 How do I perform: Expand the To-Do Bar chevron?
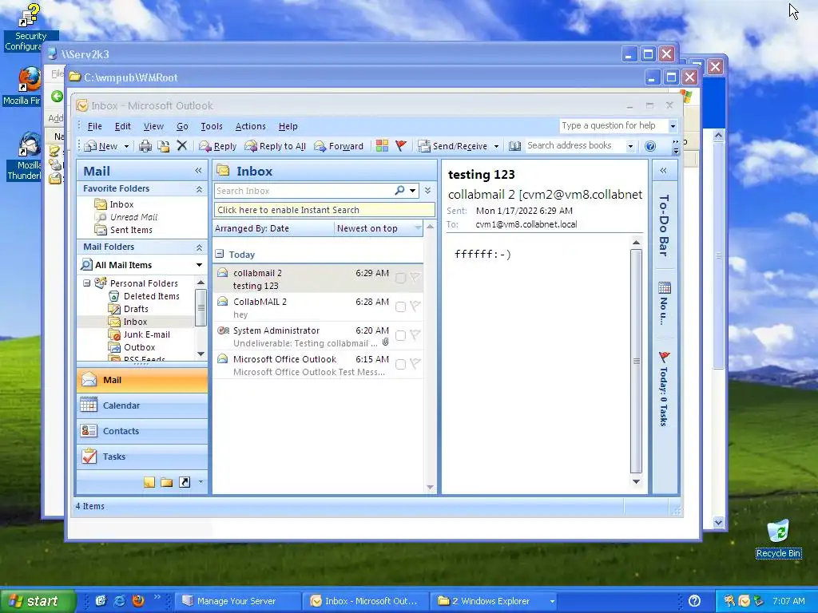(x=664, y=171)
